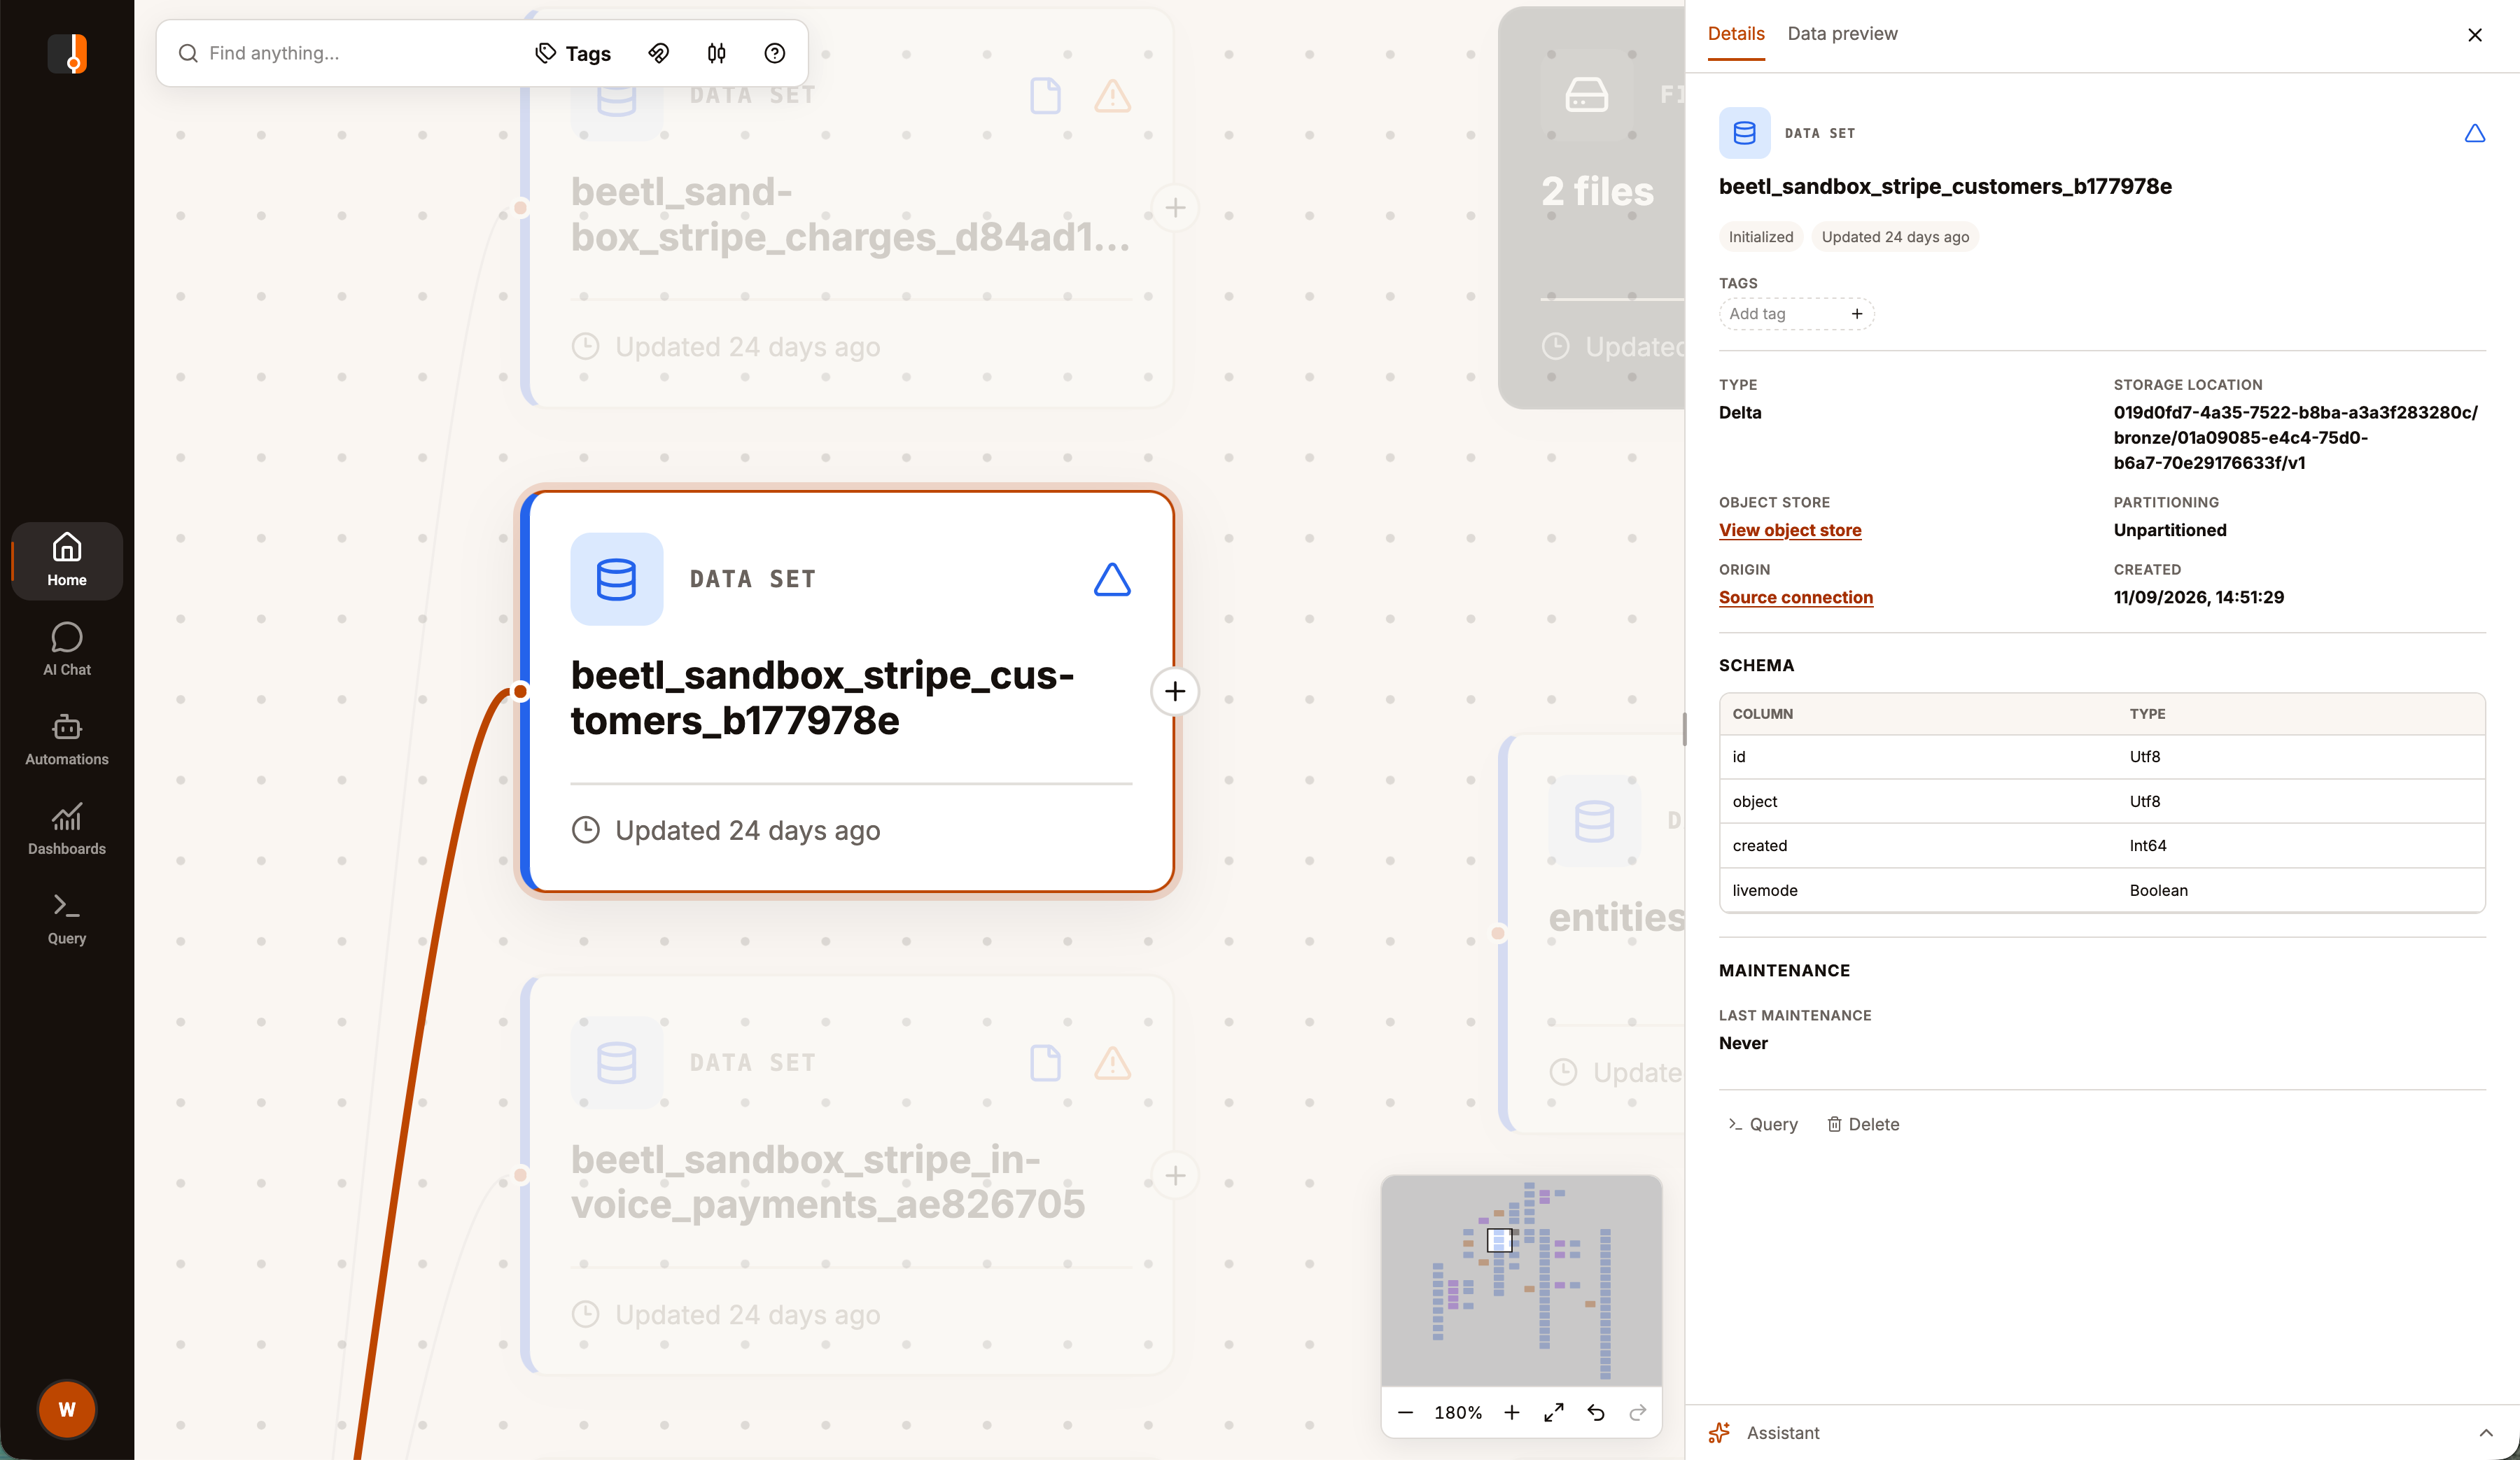2520x1460 pixels.
Task: Click the 180% zoom level value
Action: [x=1458, y=1412]
